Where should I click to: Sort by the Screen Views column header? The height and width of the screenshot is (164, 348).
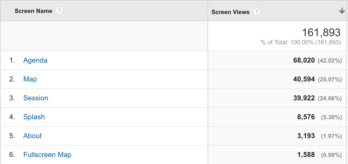(230, 12)
